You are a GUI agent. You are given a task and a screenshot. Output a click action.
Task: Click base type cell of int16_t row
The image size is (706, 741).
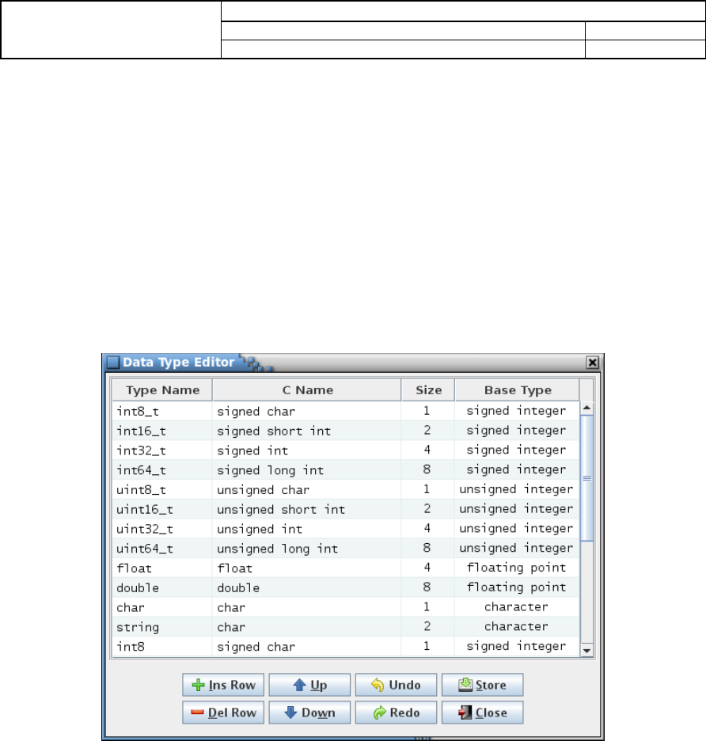coord(517,431)
